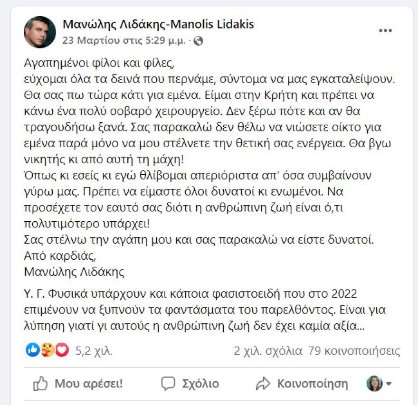Image resolution: width=418 pixels, height=405 pixels.
Task: Expand the dropdown arrow next to your avatar
Action: point(388,383)
